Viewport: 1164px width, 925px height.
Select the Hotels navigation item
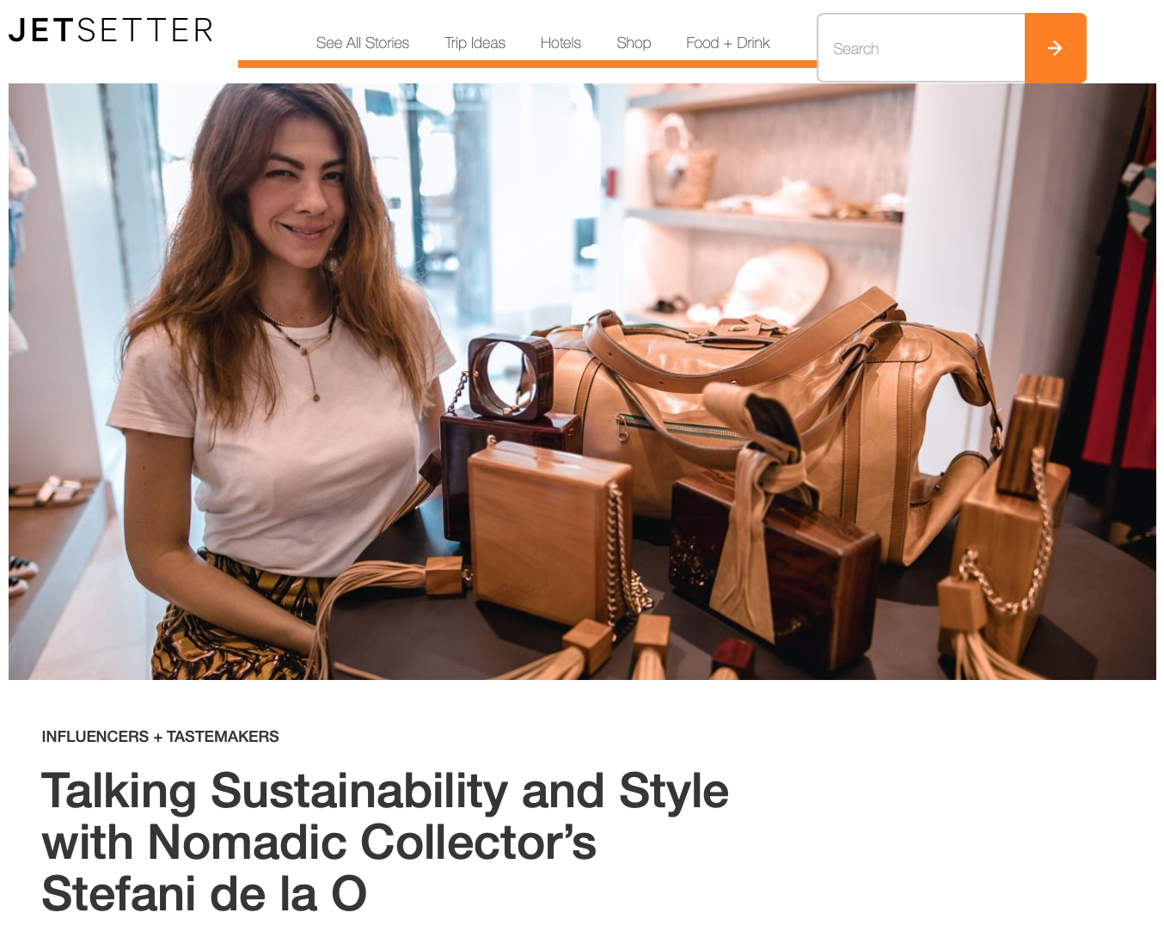(x=561, y=43)
